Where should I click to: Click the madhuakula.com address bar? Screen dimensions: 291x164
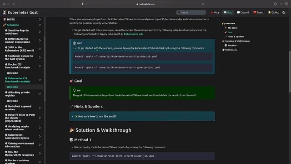click(145, 4)
